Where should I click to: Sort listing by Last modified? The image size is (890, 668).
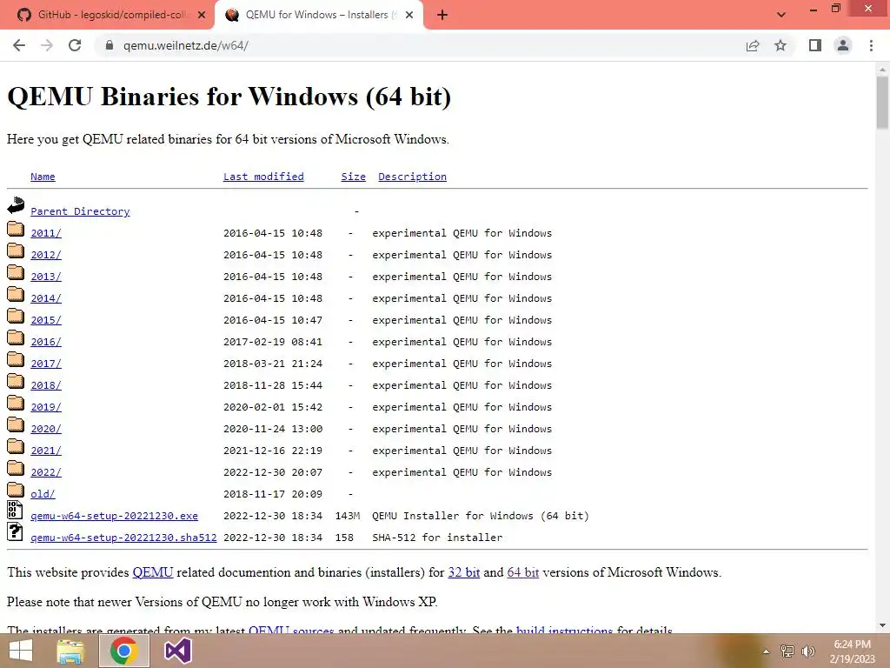tap(263, 177)
